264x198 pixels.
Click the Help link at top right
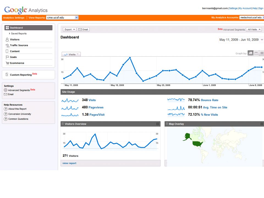tap(255, 8)
